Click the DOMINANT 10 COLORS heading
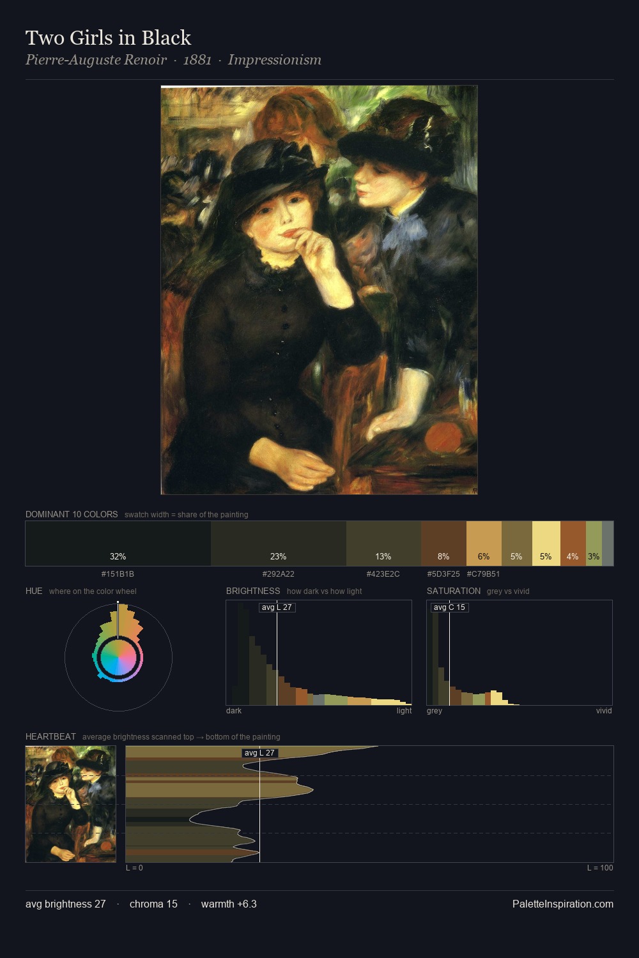 (x=72, y=514)
